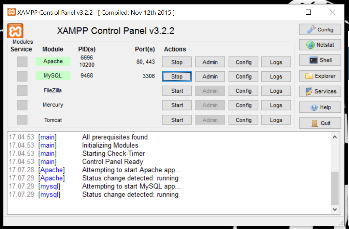This screenshot has width=349, height=229.
Task: Start the Mercury module
Action: point(177,105)
